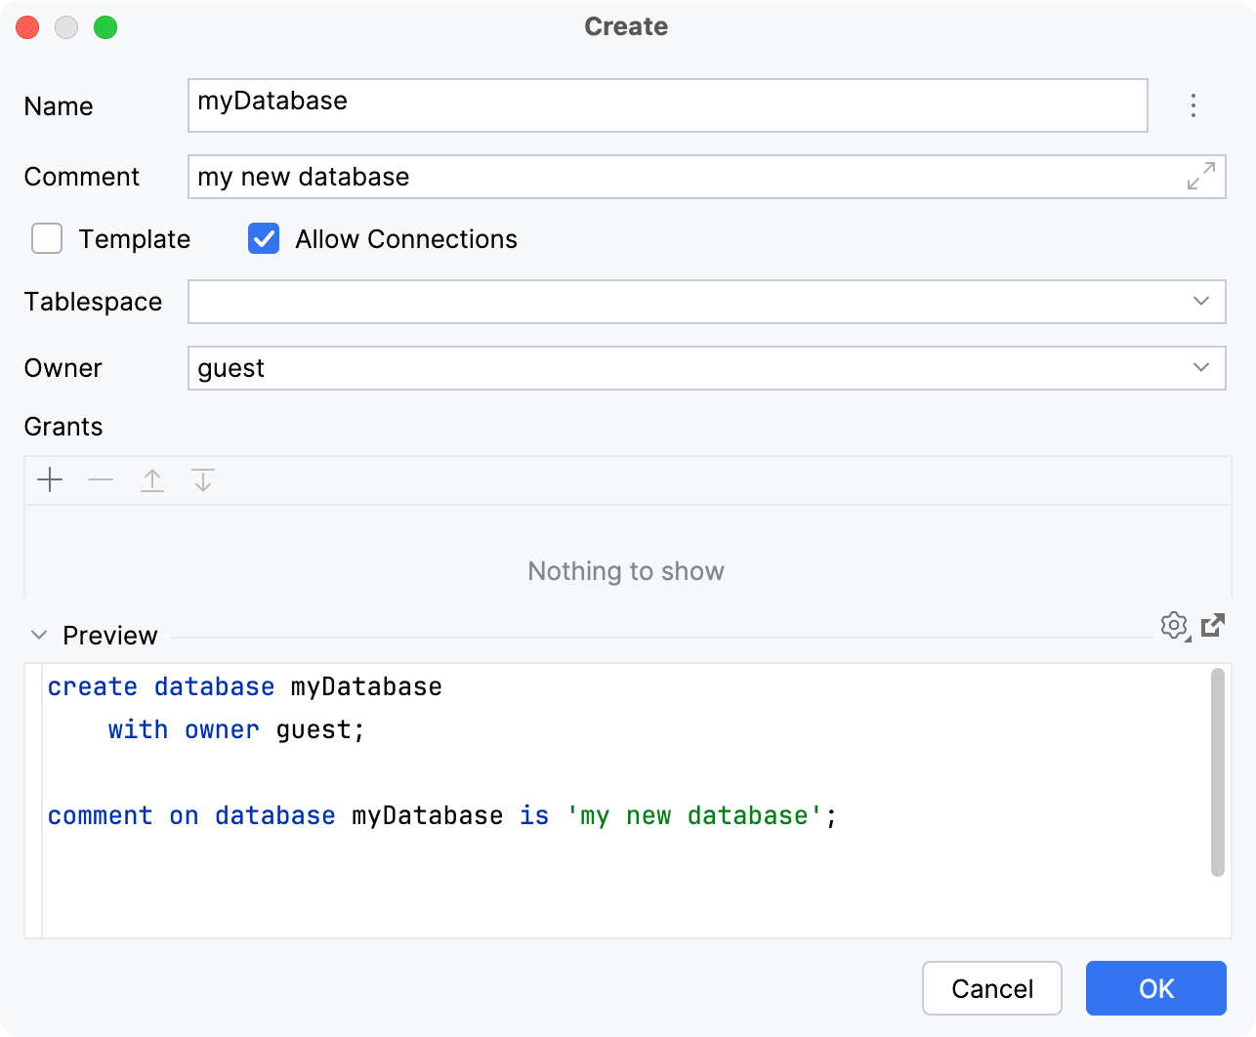Image resolution: width=1256 pixels, height=1037 pixels.
Task: Remove a grant with the minus icon
Action: coord(101,480)
